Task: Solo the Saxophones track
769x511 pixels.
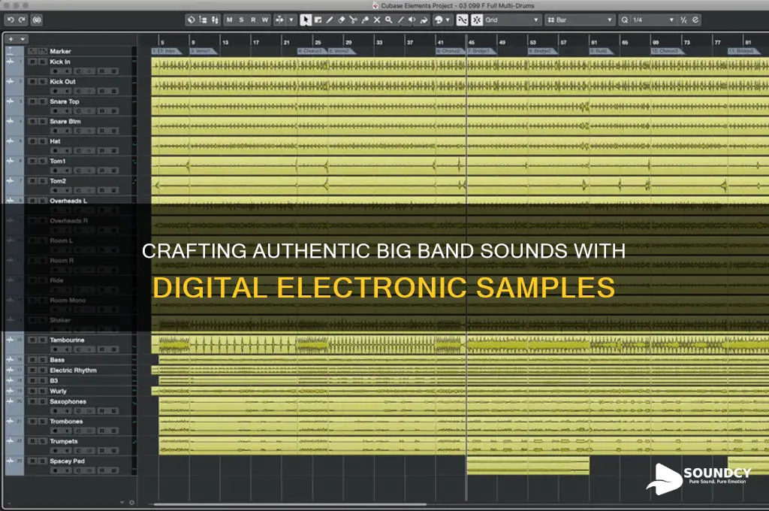Action: tap(42, 401)
